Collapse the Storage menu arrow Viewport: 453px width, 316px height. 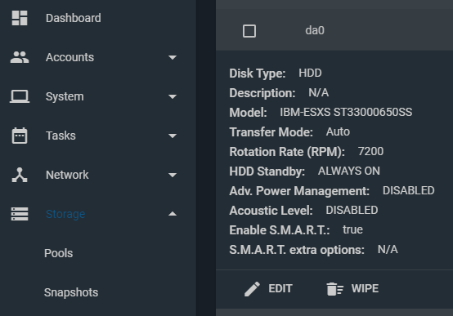[x=173, y=214]
